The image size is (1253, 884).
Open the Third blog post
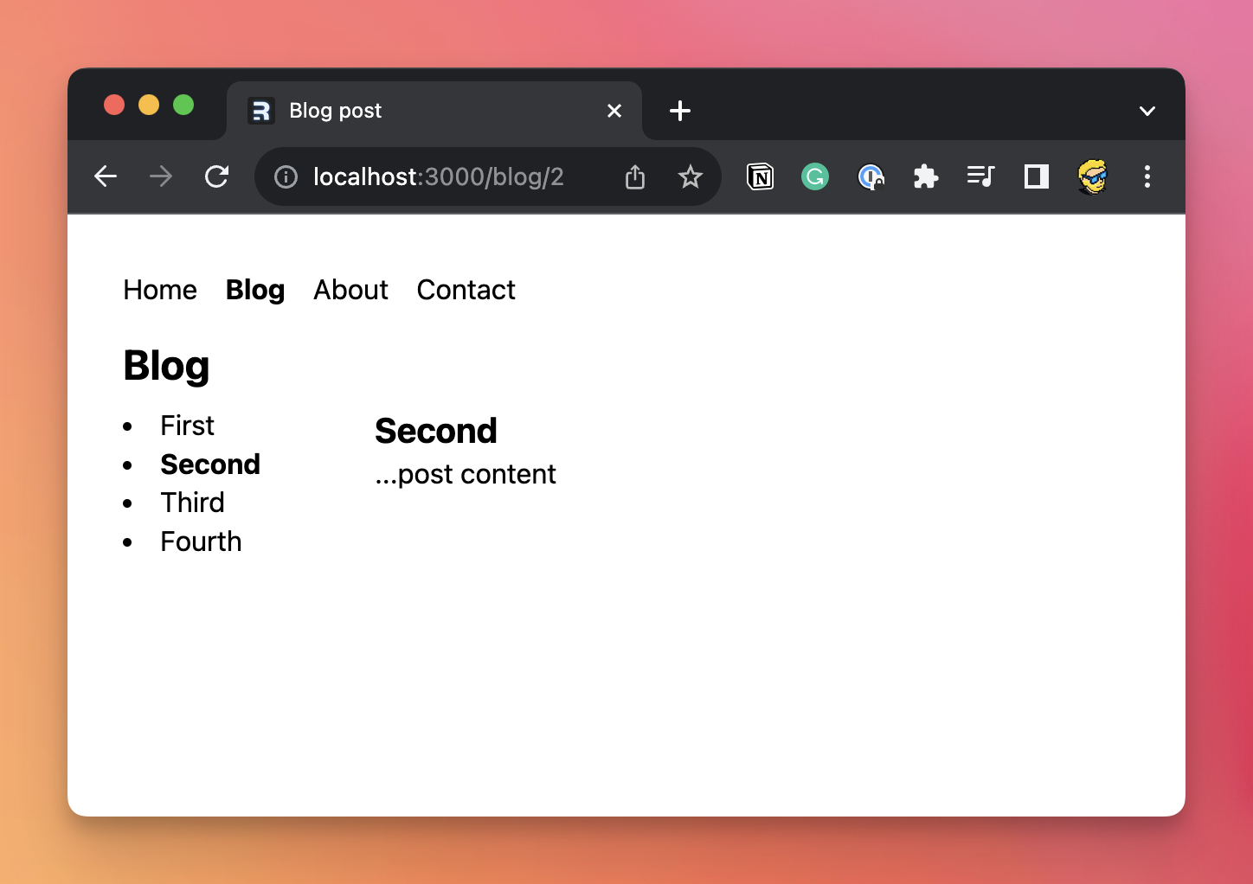[192, 503]
